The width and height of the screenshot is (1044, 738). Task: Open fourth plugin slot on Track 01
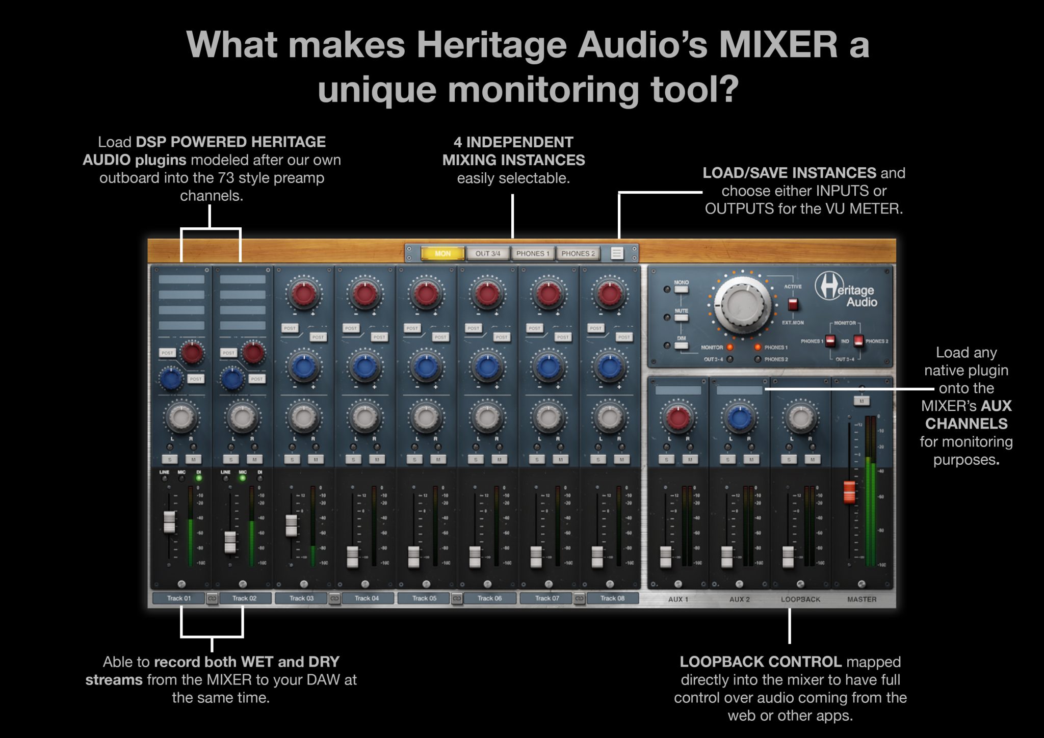(x=181, y=325)
